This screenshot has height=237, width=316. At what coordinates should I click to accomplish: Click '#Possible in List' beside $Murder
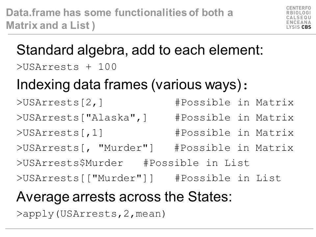(197, 163)
